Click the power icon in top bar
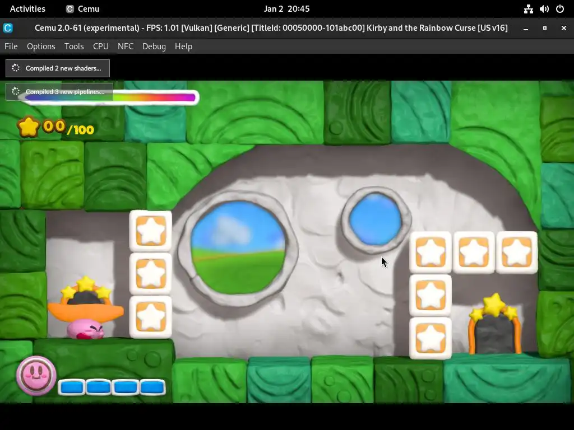The width and height of the screenshot is (574, 430). [x=560, y=9]
